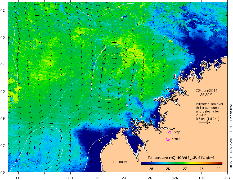Image resolution: width=233 pixels, height=180 pixels.
Task: Select the '23-Jun-2011' date text
Action: [207, 91]
